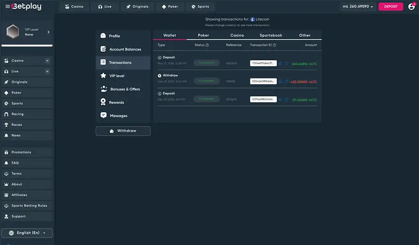Image resolution: width=419 pixels, height=245 pixels.
Task: Click the f2394a9821a16a transaction ID field
Action: coord(263,99)
